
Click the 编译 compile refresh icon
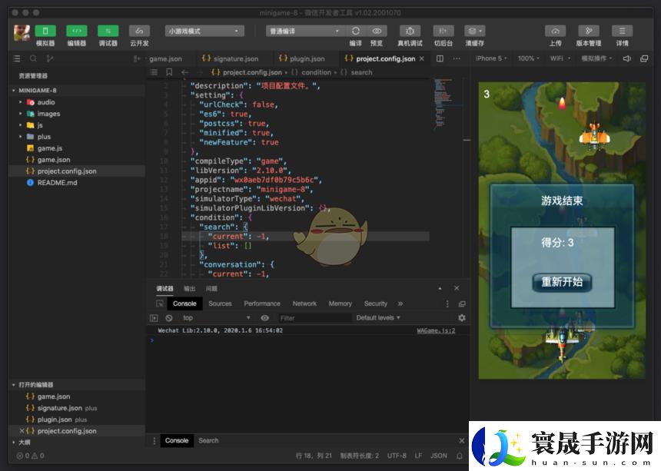pos(356,31)
